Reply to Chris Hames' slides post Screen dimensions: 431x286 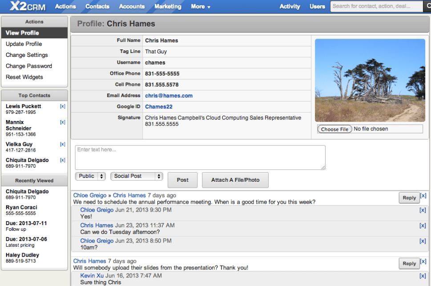[x=409, y=263]
